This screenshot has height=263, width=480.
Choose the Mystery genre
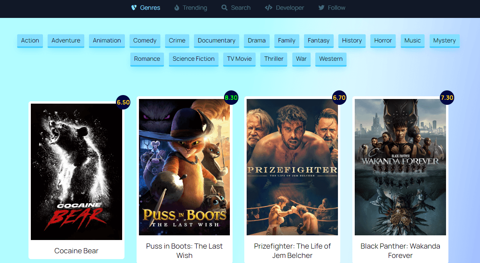coord(444,41)
